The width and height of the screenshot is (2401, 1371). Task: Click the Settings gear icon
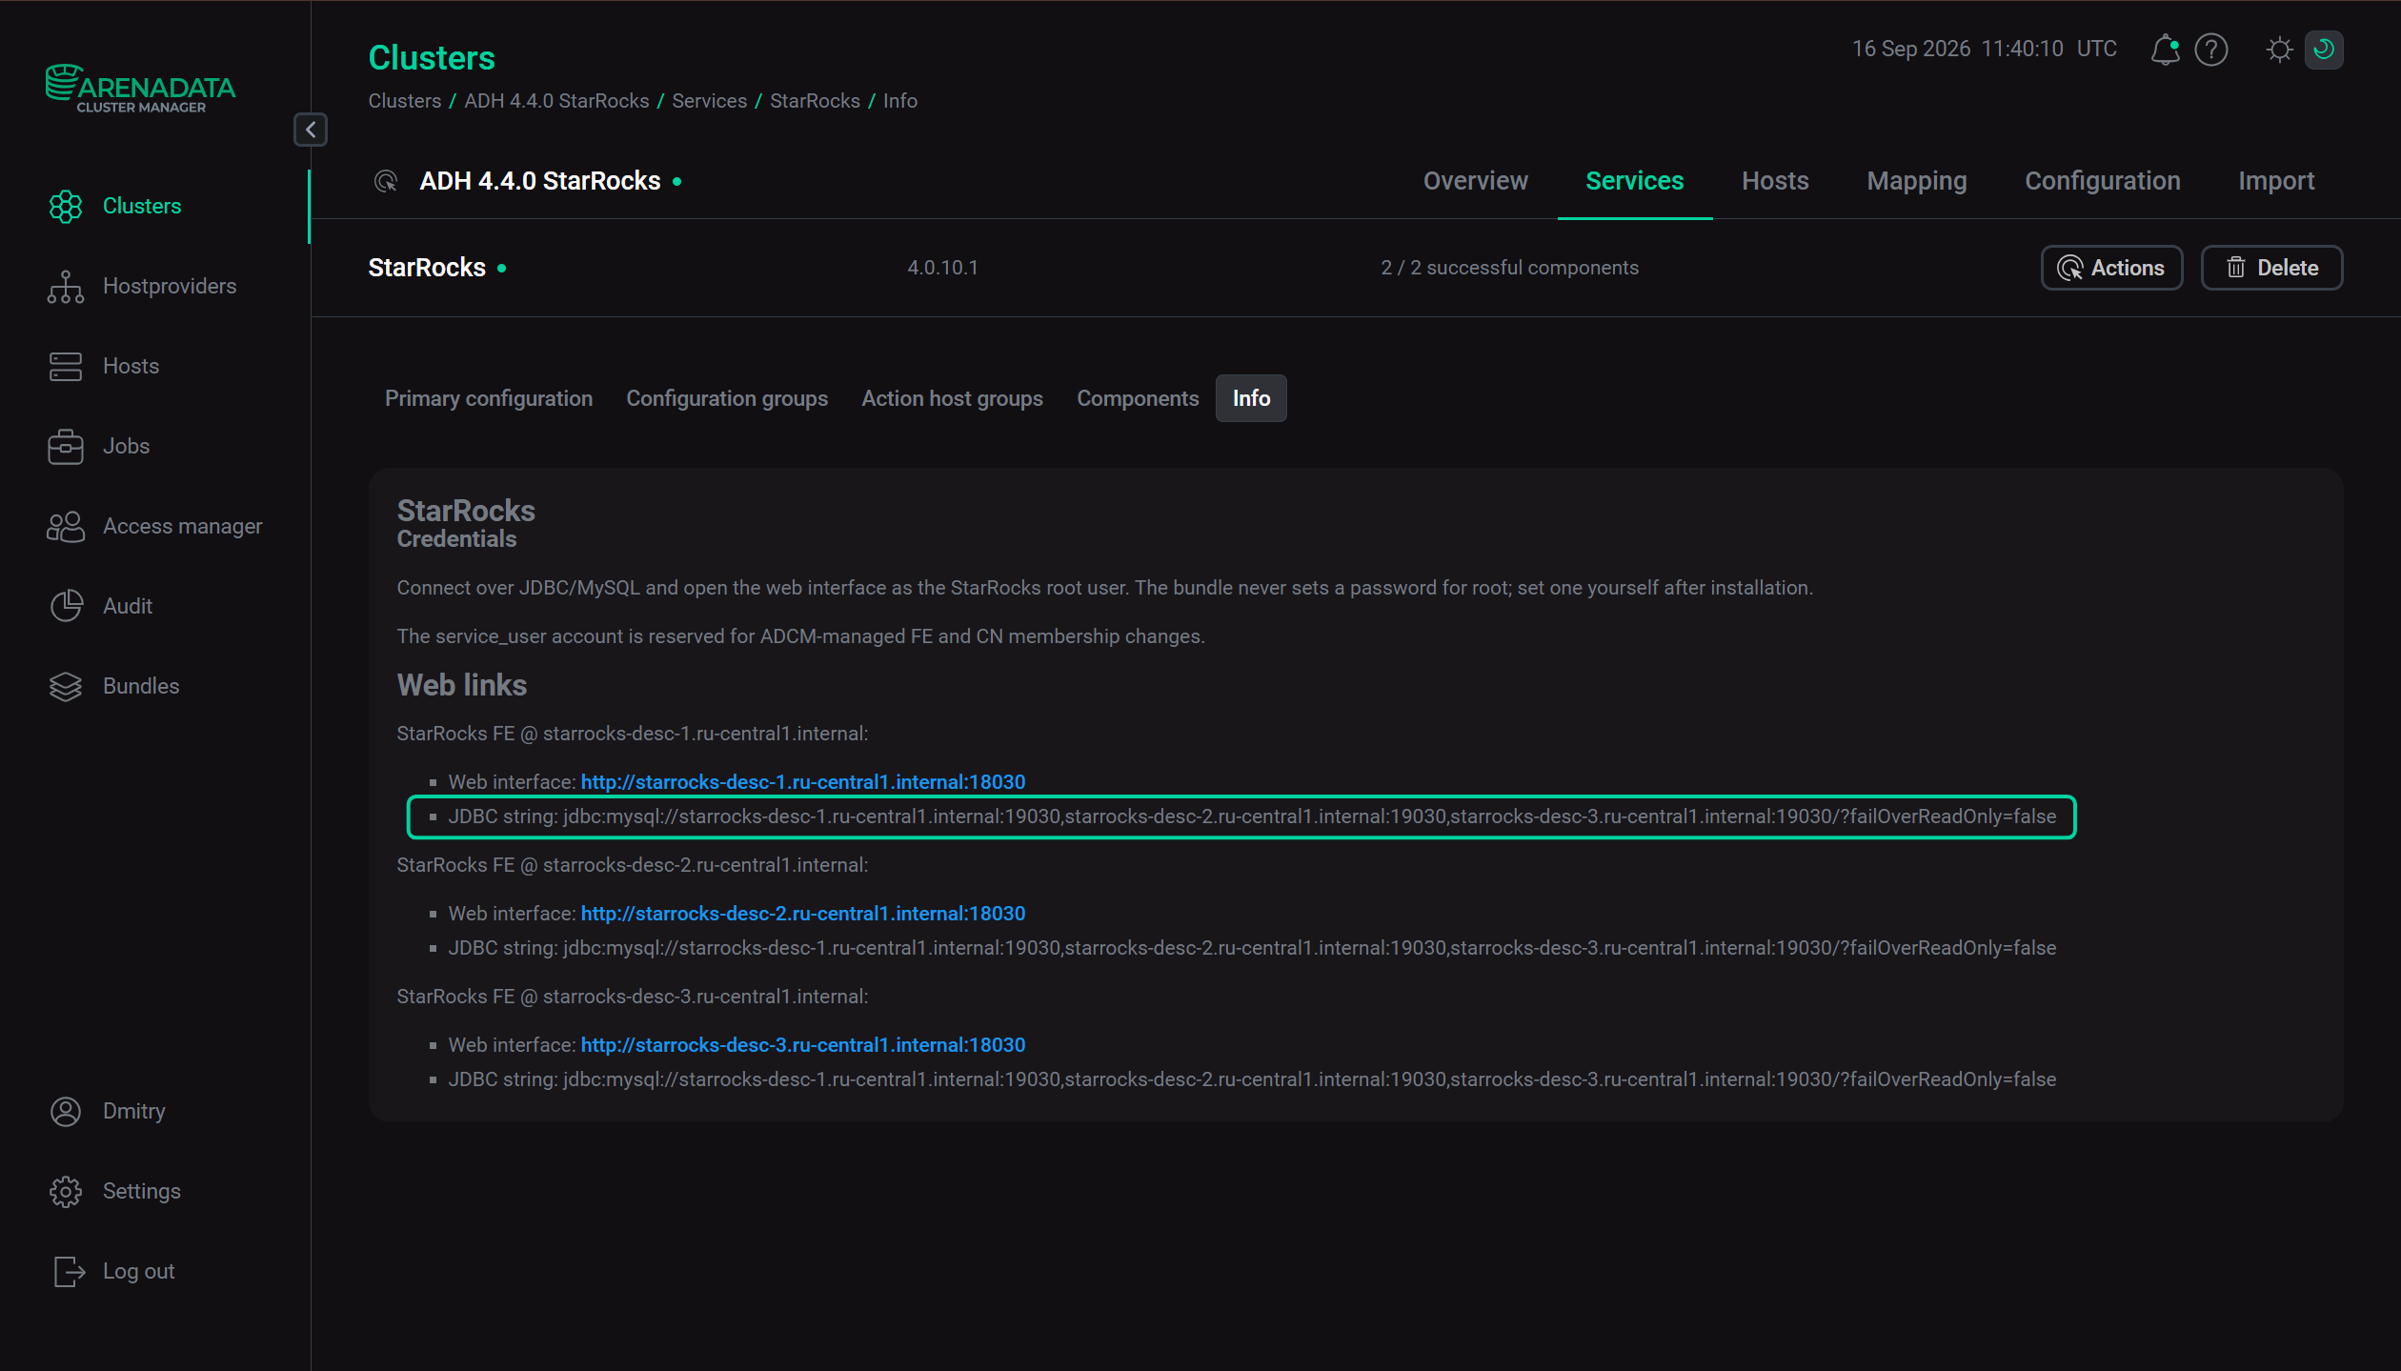66,1191
